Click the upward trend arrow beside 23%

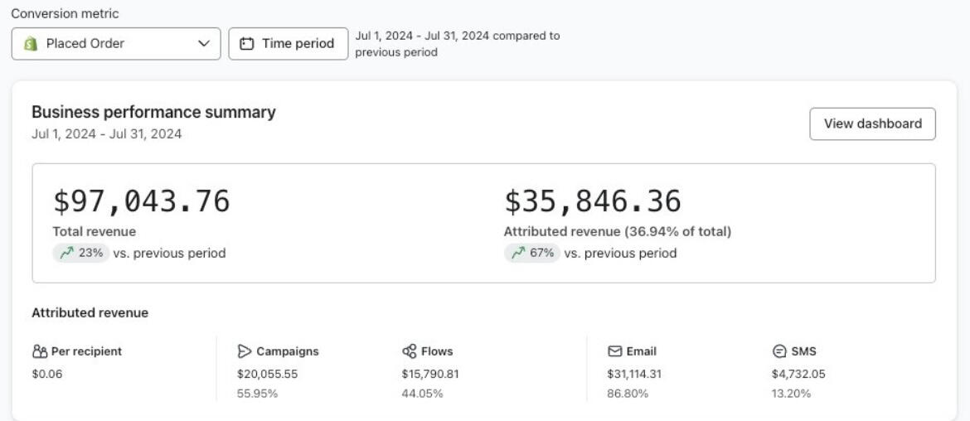pyautogui.click(x=65, y=254)
